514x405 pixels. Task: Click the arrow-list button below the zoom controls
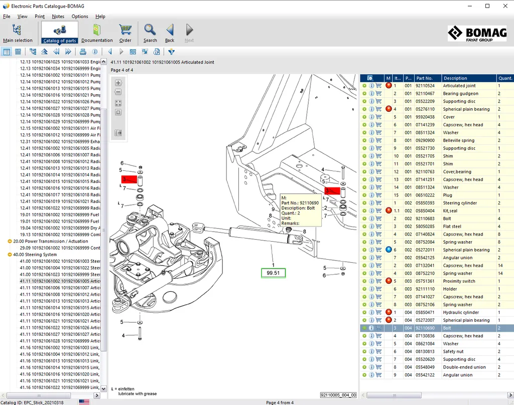tap(118, 133)
